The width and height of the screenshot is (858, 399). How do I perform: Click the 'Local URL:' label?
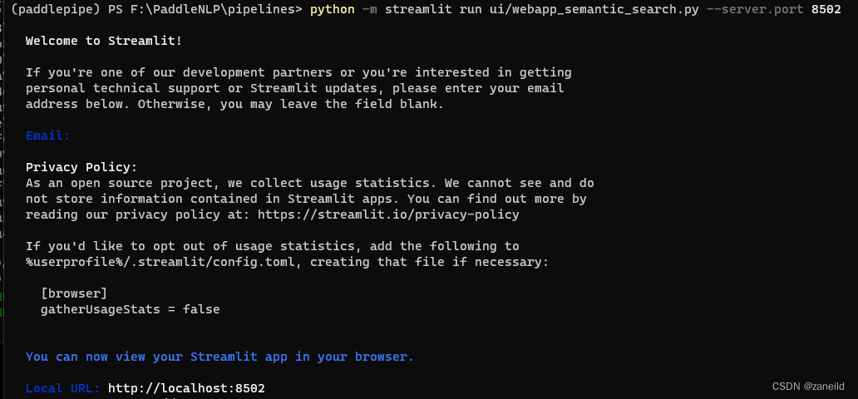point(62,388)
